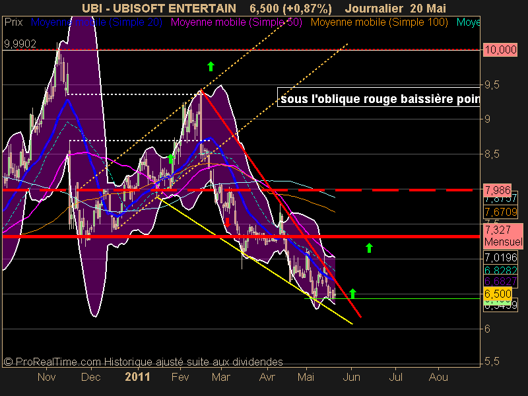Click the '8,5' price axis value

click(492, 154)
